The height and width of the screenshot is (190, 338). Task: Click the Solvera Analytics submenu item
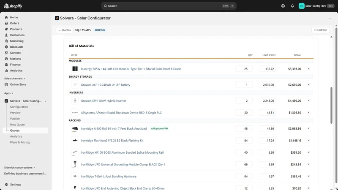point(16,136)
